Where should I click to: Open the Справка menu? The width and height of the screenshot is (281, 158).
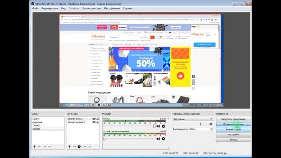click(x=128, y=8)
